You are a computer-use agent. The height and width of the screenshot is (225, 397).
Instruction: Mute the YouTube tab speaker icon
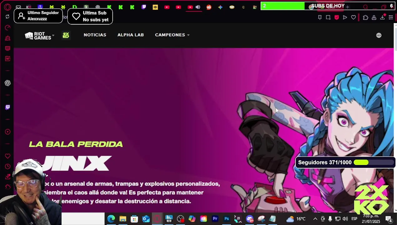198,7
